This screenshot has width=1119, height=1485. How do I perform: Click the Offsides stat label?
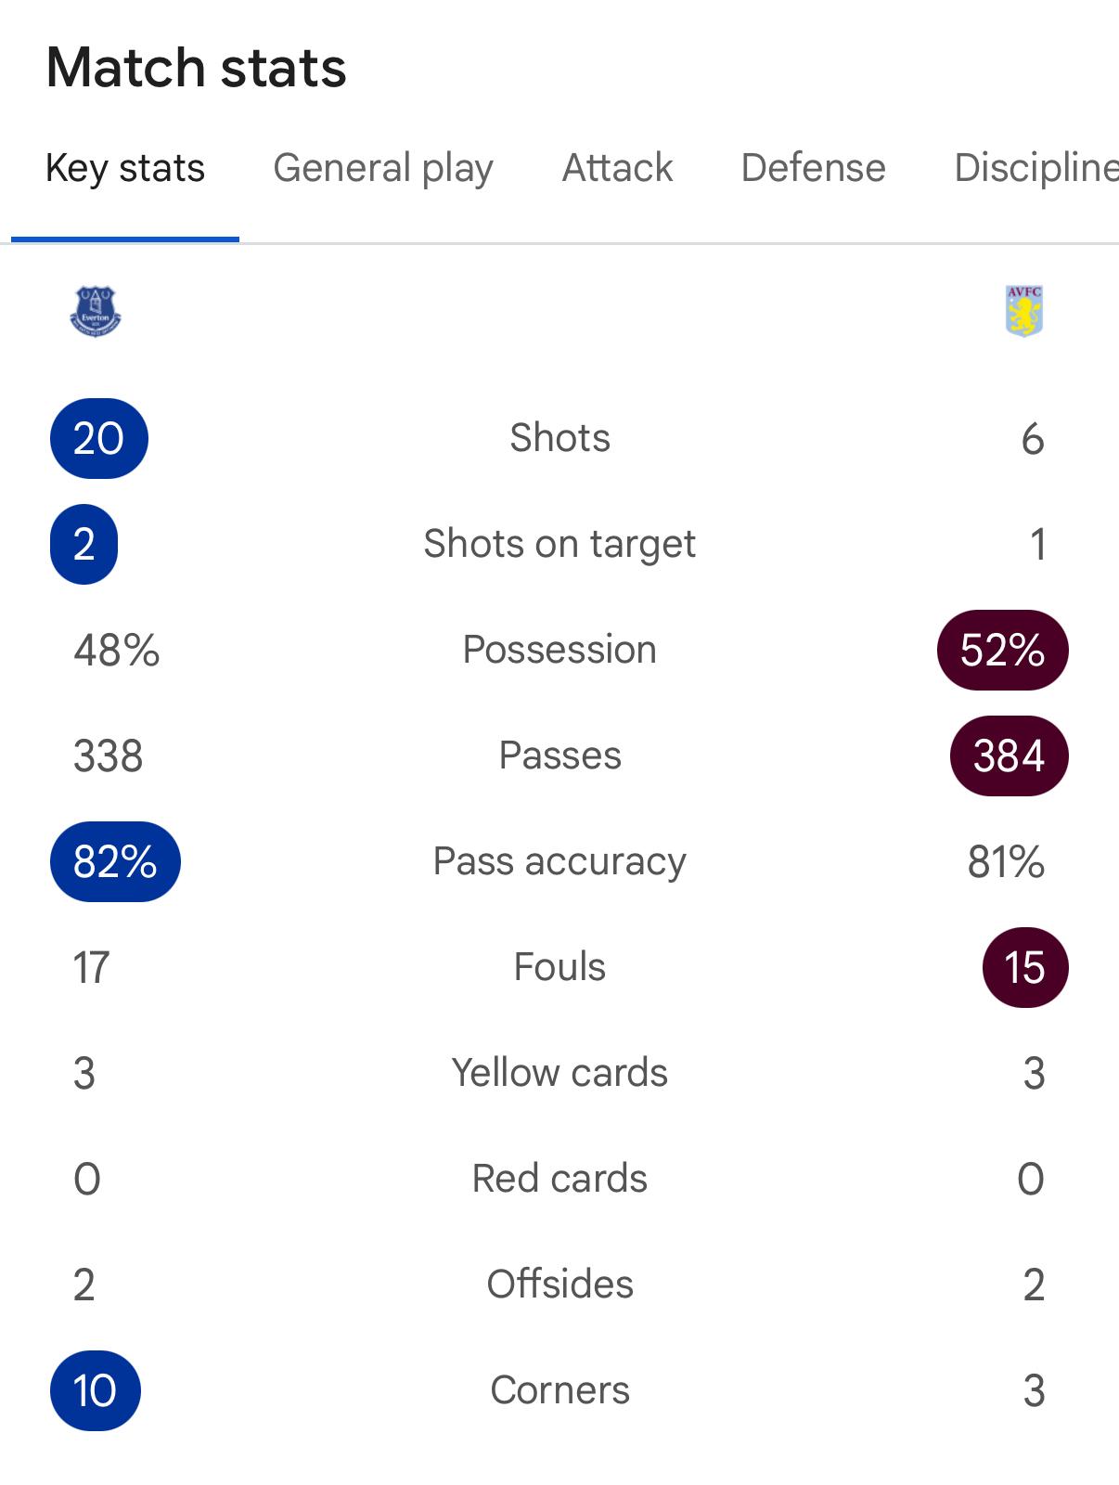[x=559, y=1285]
